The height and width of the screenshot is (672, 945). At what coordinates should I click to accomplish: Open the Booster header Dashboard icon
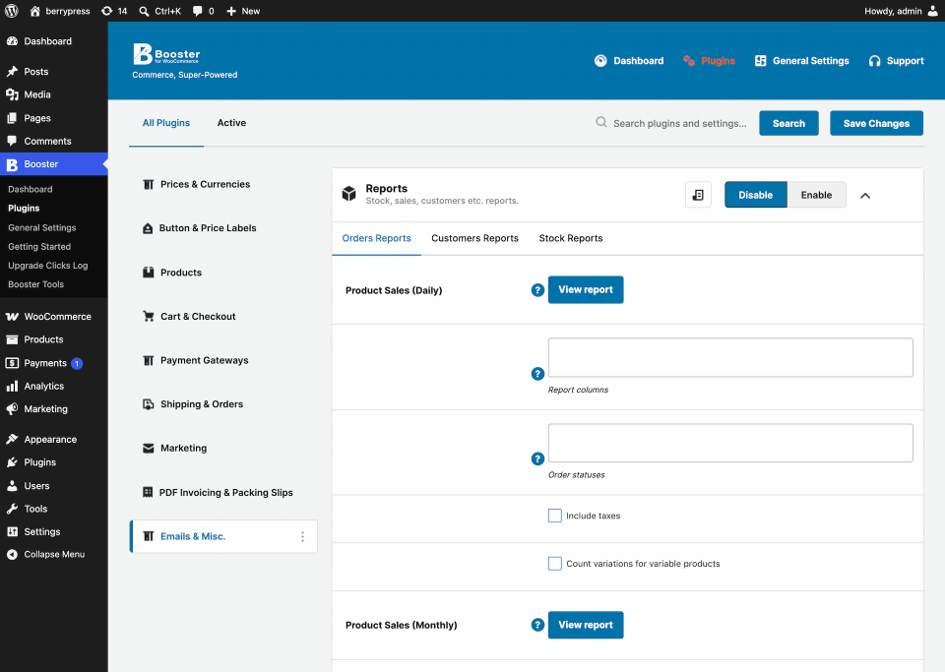click(600, 61)
